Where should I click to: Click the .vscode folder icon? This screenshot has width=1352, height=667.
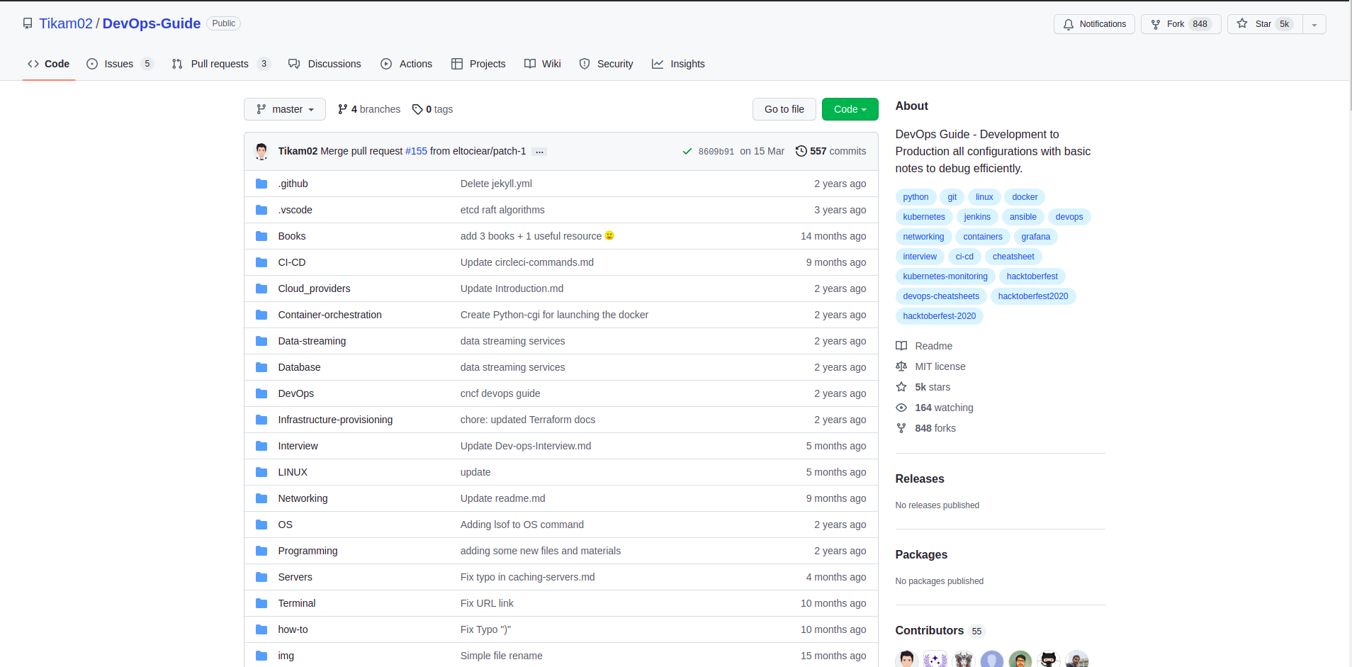click(x=261, y=210)
